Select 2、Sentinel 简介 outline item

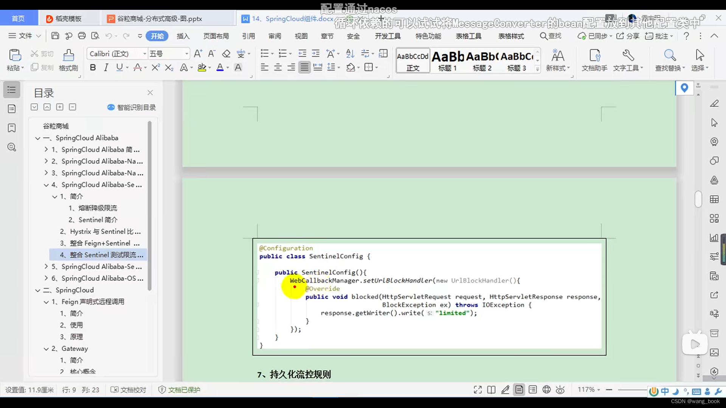coord(93,220)
